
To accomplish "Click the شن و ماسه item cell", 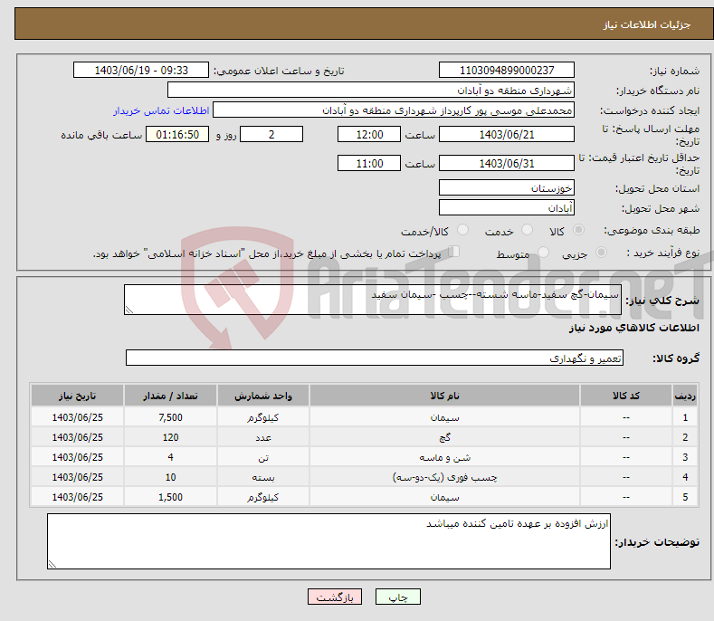I will pos(444,457).
